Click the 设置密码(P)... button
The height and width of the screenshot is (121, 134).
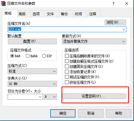(94, 96)
